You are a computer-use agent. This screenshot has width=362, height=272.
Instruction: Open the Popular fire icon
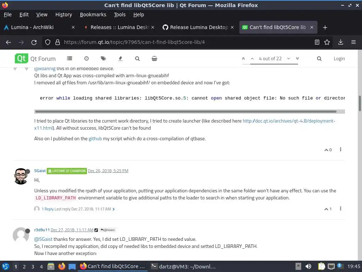tap(120, 58)
